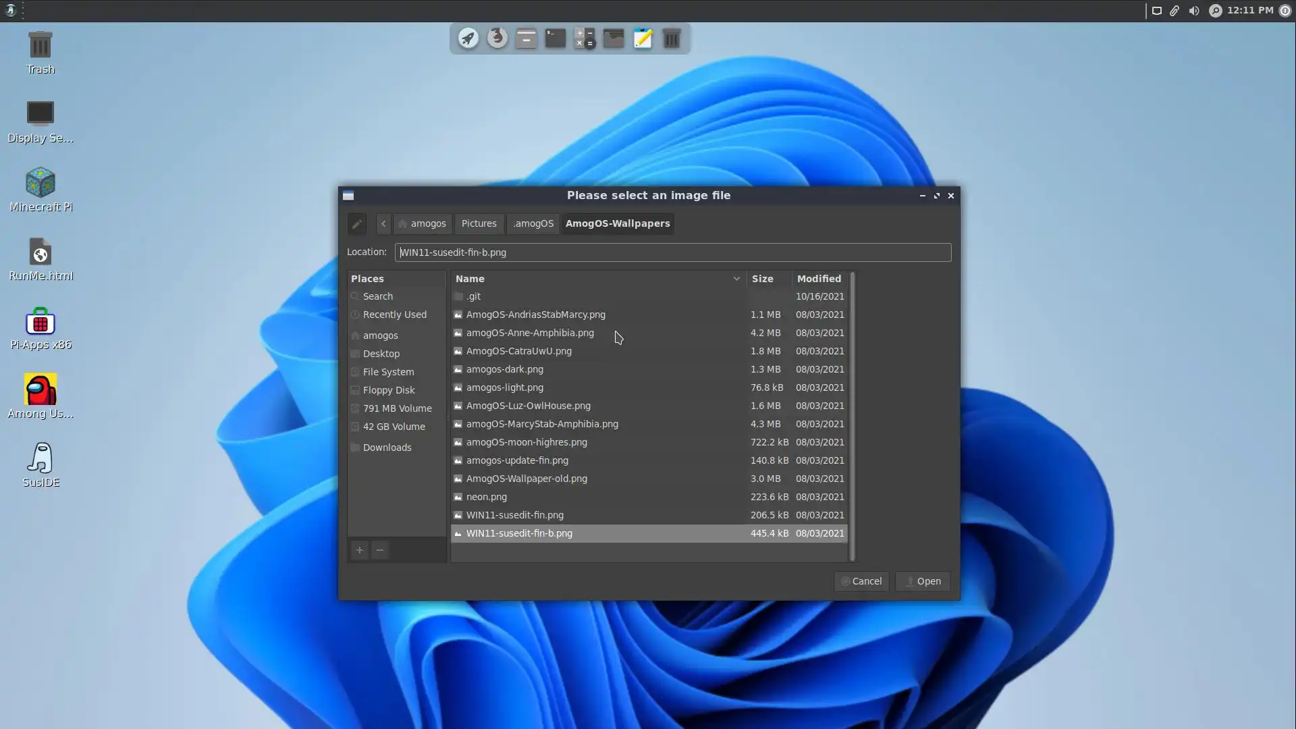Sort files by Modified column
The height and width of the screenshot is (729, 1296).
click(x=818, y=279)
